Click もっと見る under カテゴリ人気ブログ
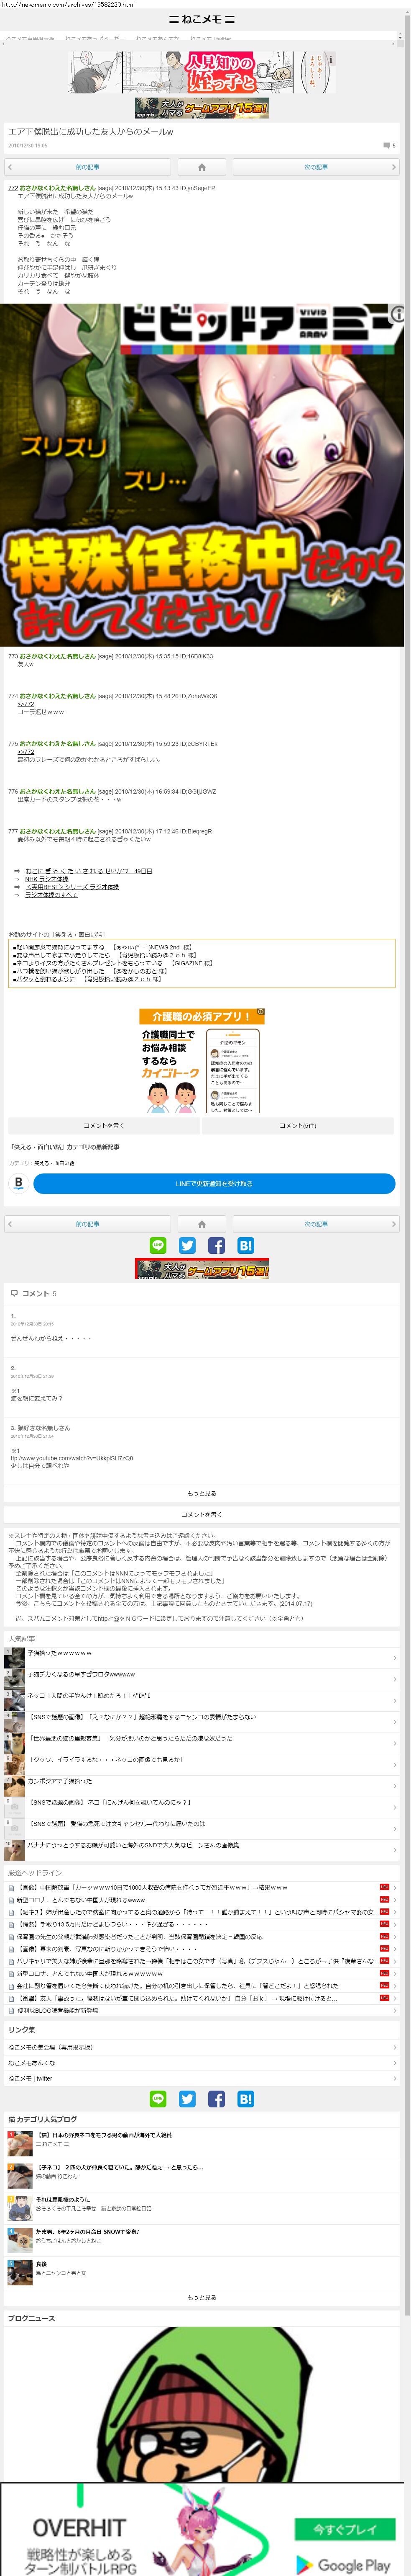 pos(202,2297)
